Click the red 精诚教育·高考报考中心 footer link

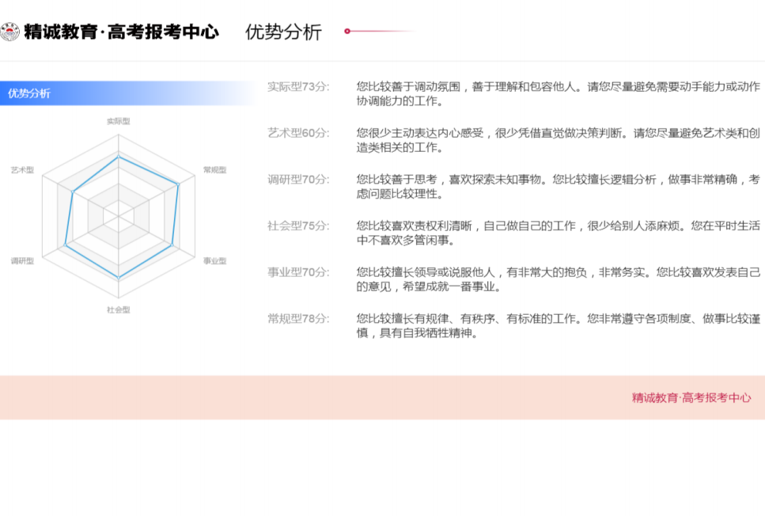(691, 397)
